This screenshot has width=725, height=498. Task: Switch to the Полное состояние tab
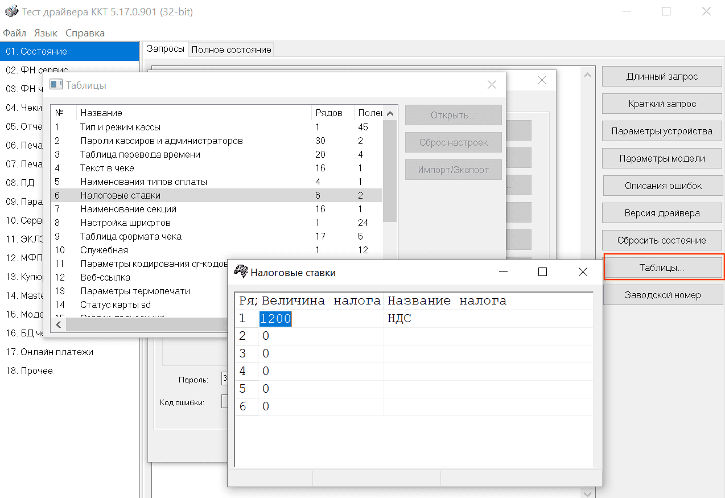point(231,50)
